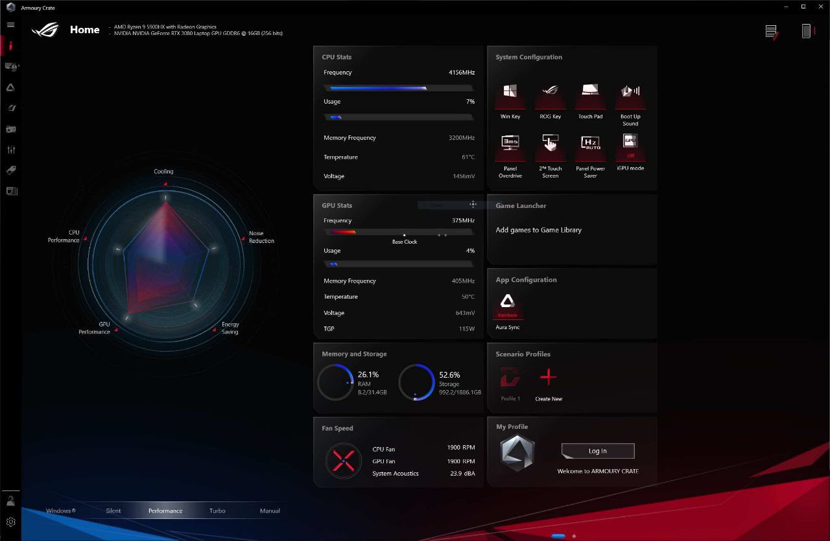
Task: Click the red plus Create New icon
Action: 549,377
